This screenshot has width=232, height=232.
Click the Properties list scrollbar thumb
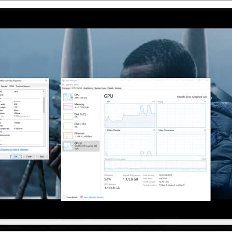click(44, 105)
